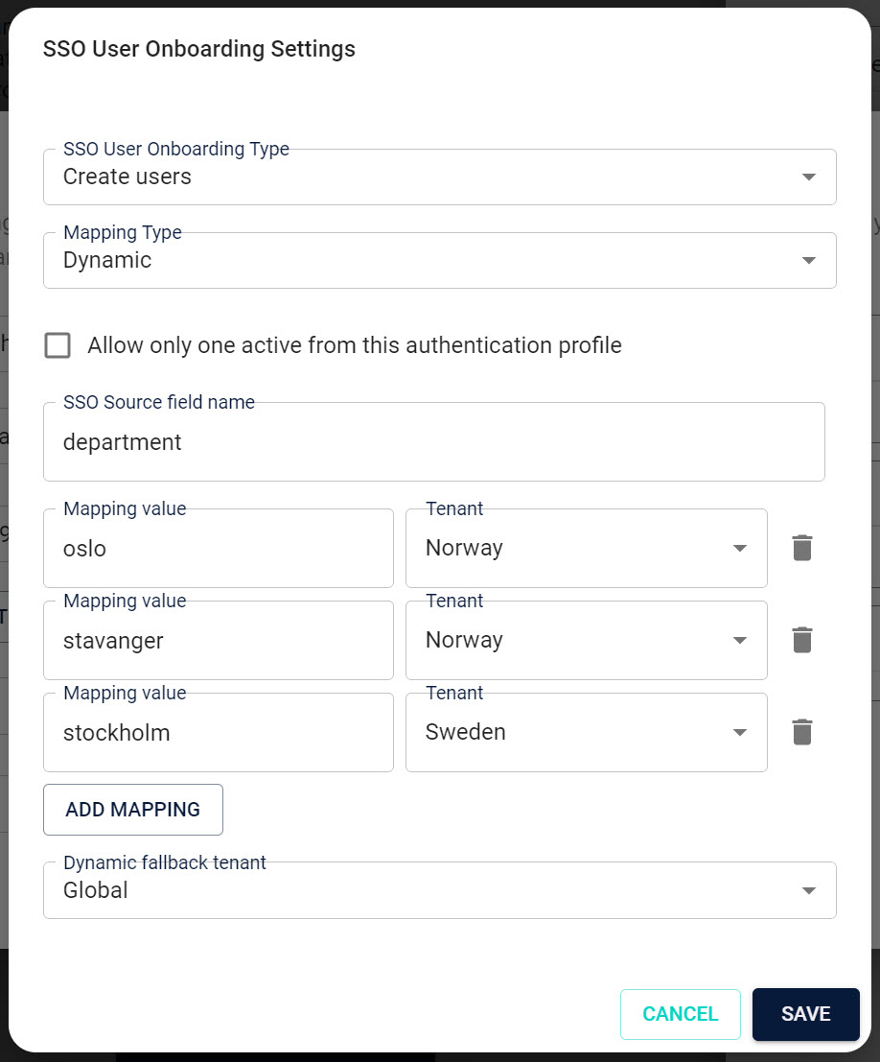Save the SSO onboarding settings

[805, 1014]
